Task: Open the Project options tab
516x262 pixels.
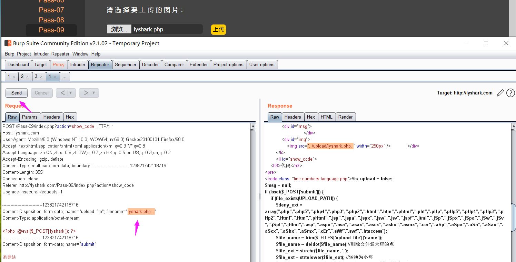Action: point(228,64)
